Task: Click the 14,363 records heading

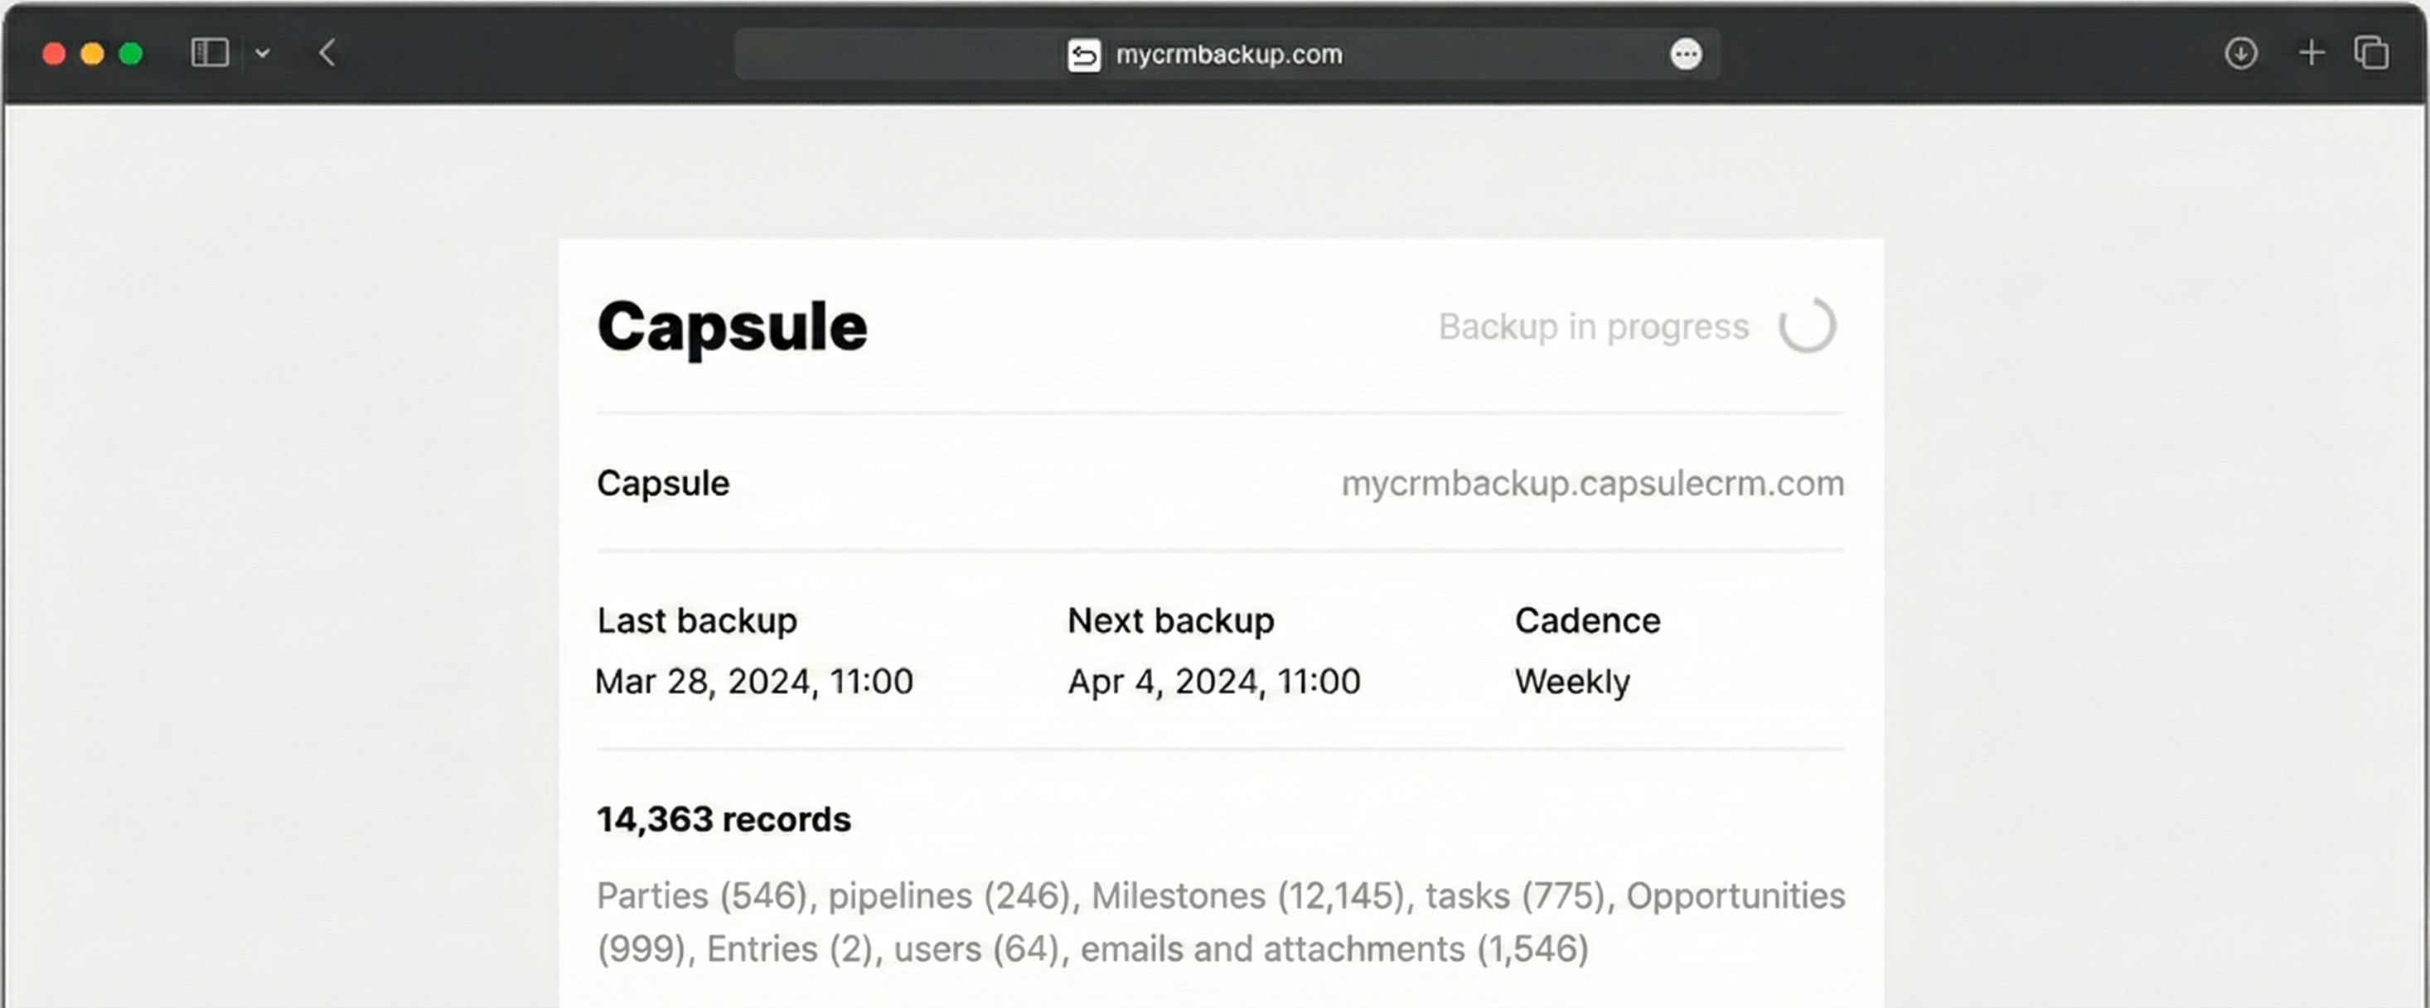Action: [x=723, y=818]
